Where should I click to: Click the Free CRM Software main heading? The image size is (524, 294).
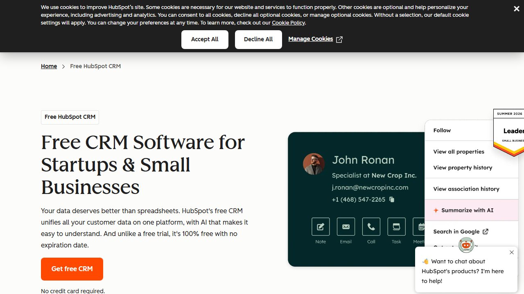143,165
